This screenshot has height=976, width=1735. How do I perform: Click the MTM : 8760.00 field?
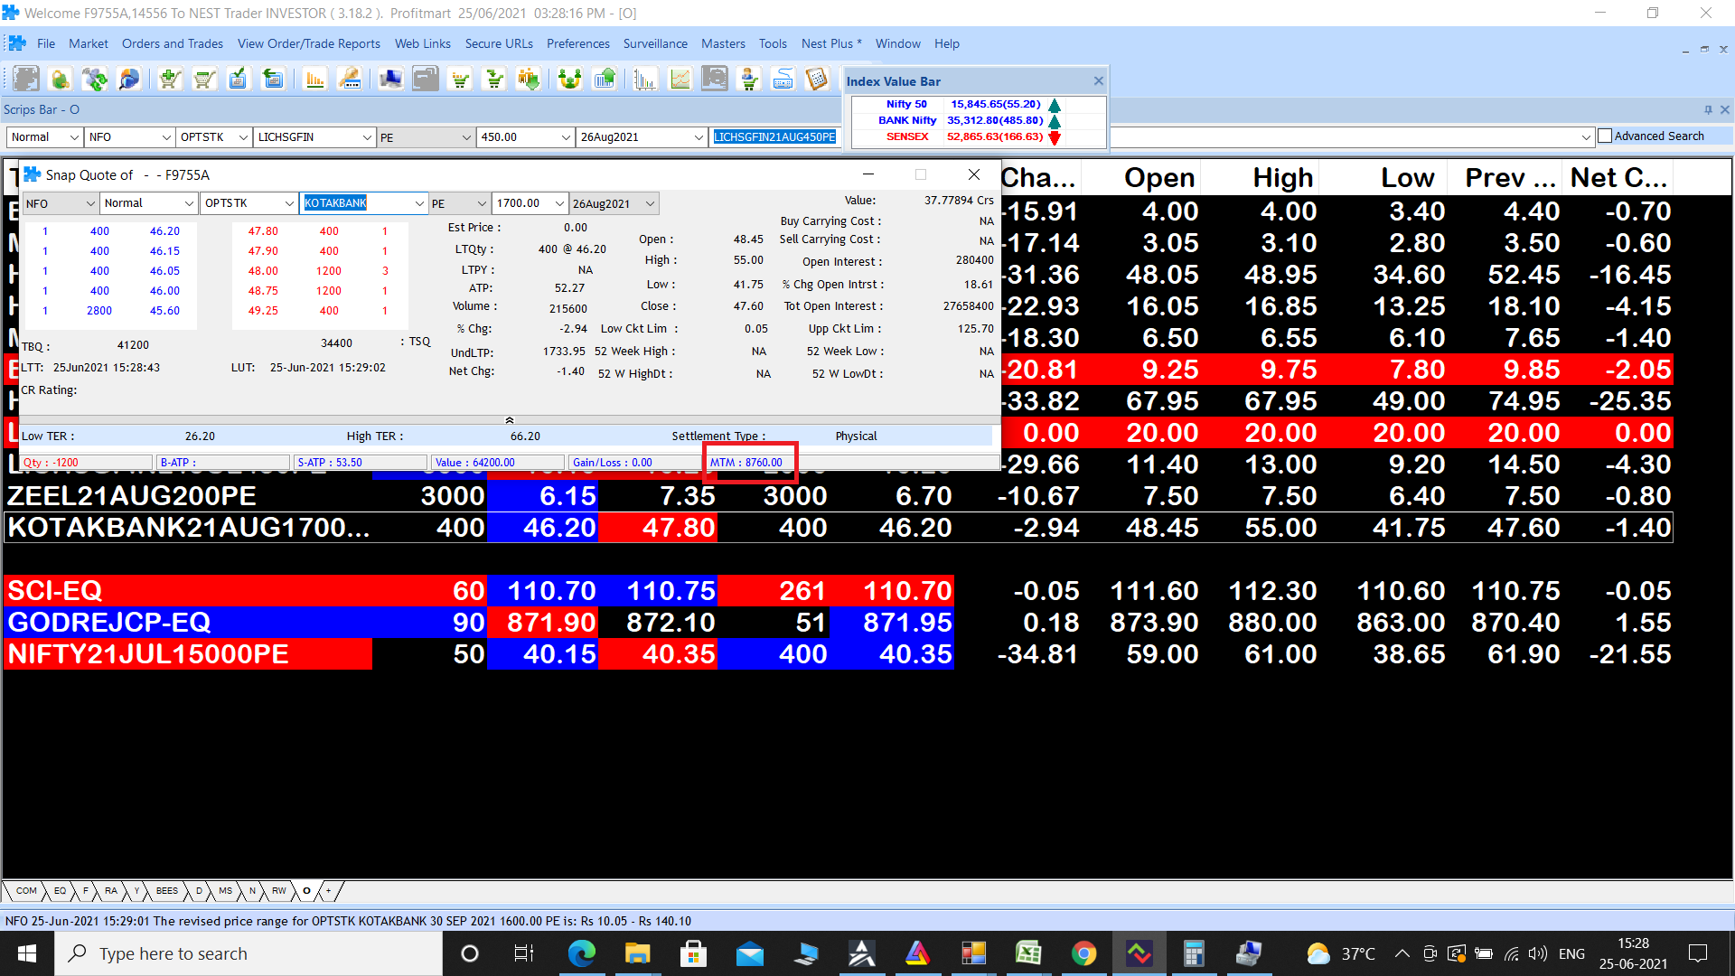click(746, 463)
